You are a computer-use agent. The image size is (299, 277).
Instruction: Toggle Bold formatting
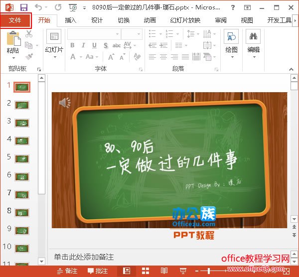point(72,45)
